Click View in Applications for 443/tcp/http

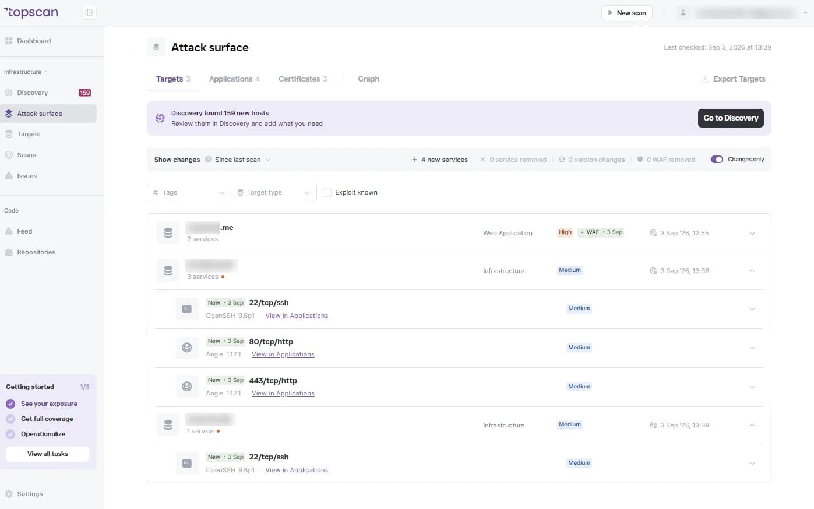pyautogui.click(x=283, y=394)
